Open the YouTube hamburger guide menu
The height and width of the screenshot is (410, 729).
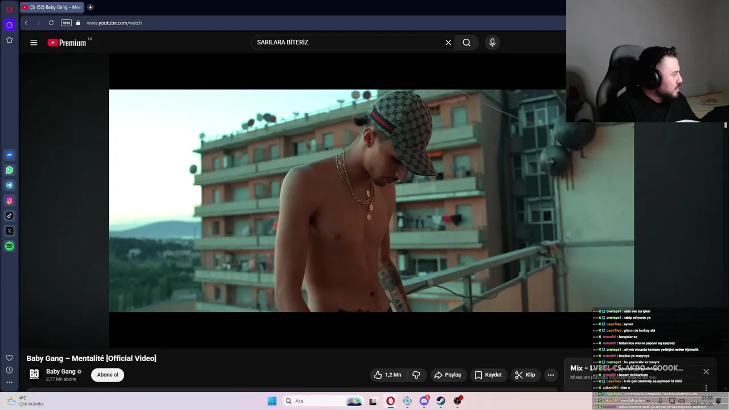click(x=34, y=42)
